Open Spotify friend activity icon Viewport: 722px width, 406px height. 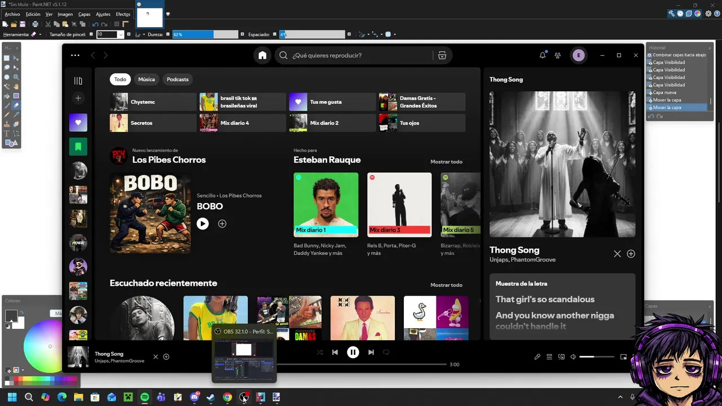pyautogui.click(x=558, y=55)
